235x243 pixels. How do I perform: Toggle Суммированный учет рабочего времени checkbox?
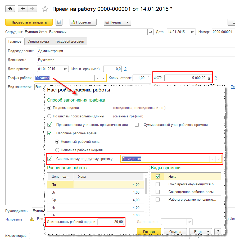click(137, 125)
